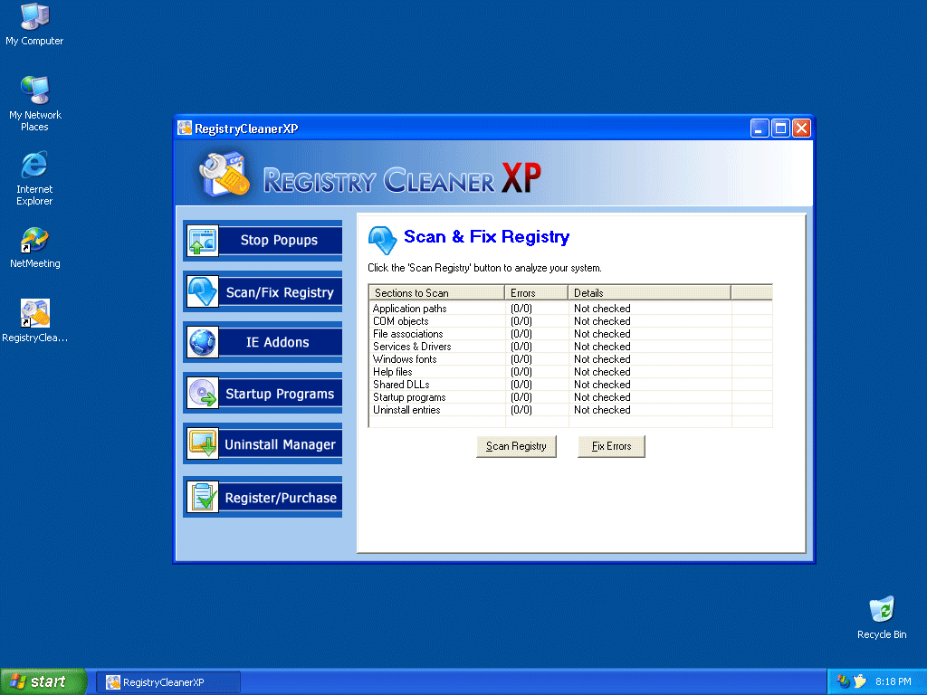This screenshot has width=927, height=695.
Task: Click the Scan/Fix Registry arrow icon
Action: tap(203, 291)
